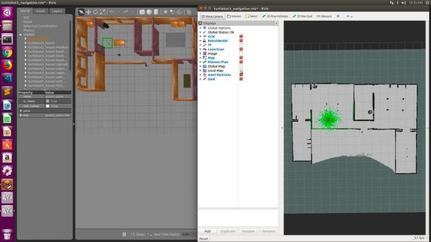Image resolution: width=431 pixels, height=242 pixels.
Task: Activate the 2D Pose Estimate tool
Action: [275, 16]
